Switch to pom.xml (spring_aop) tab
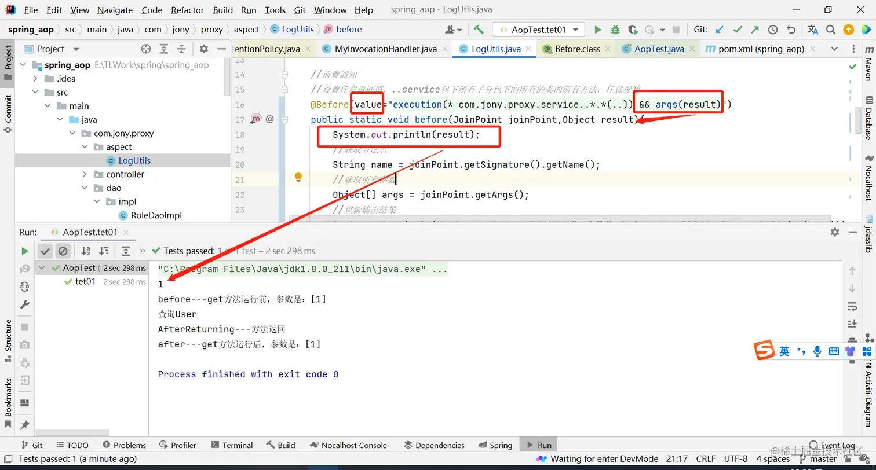 [x=761, y=49]
